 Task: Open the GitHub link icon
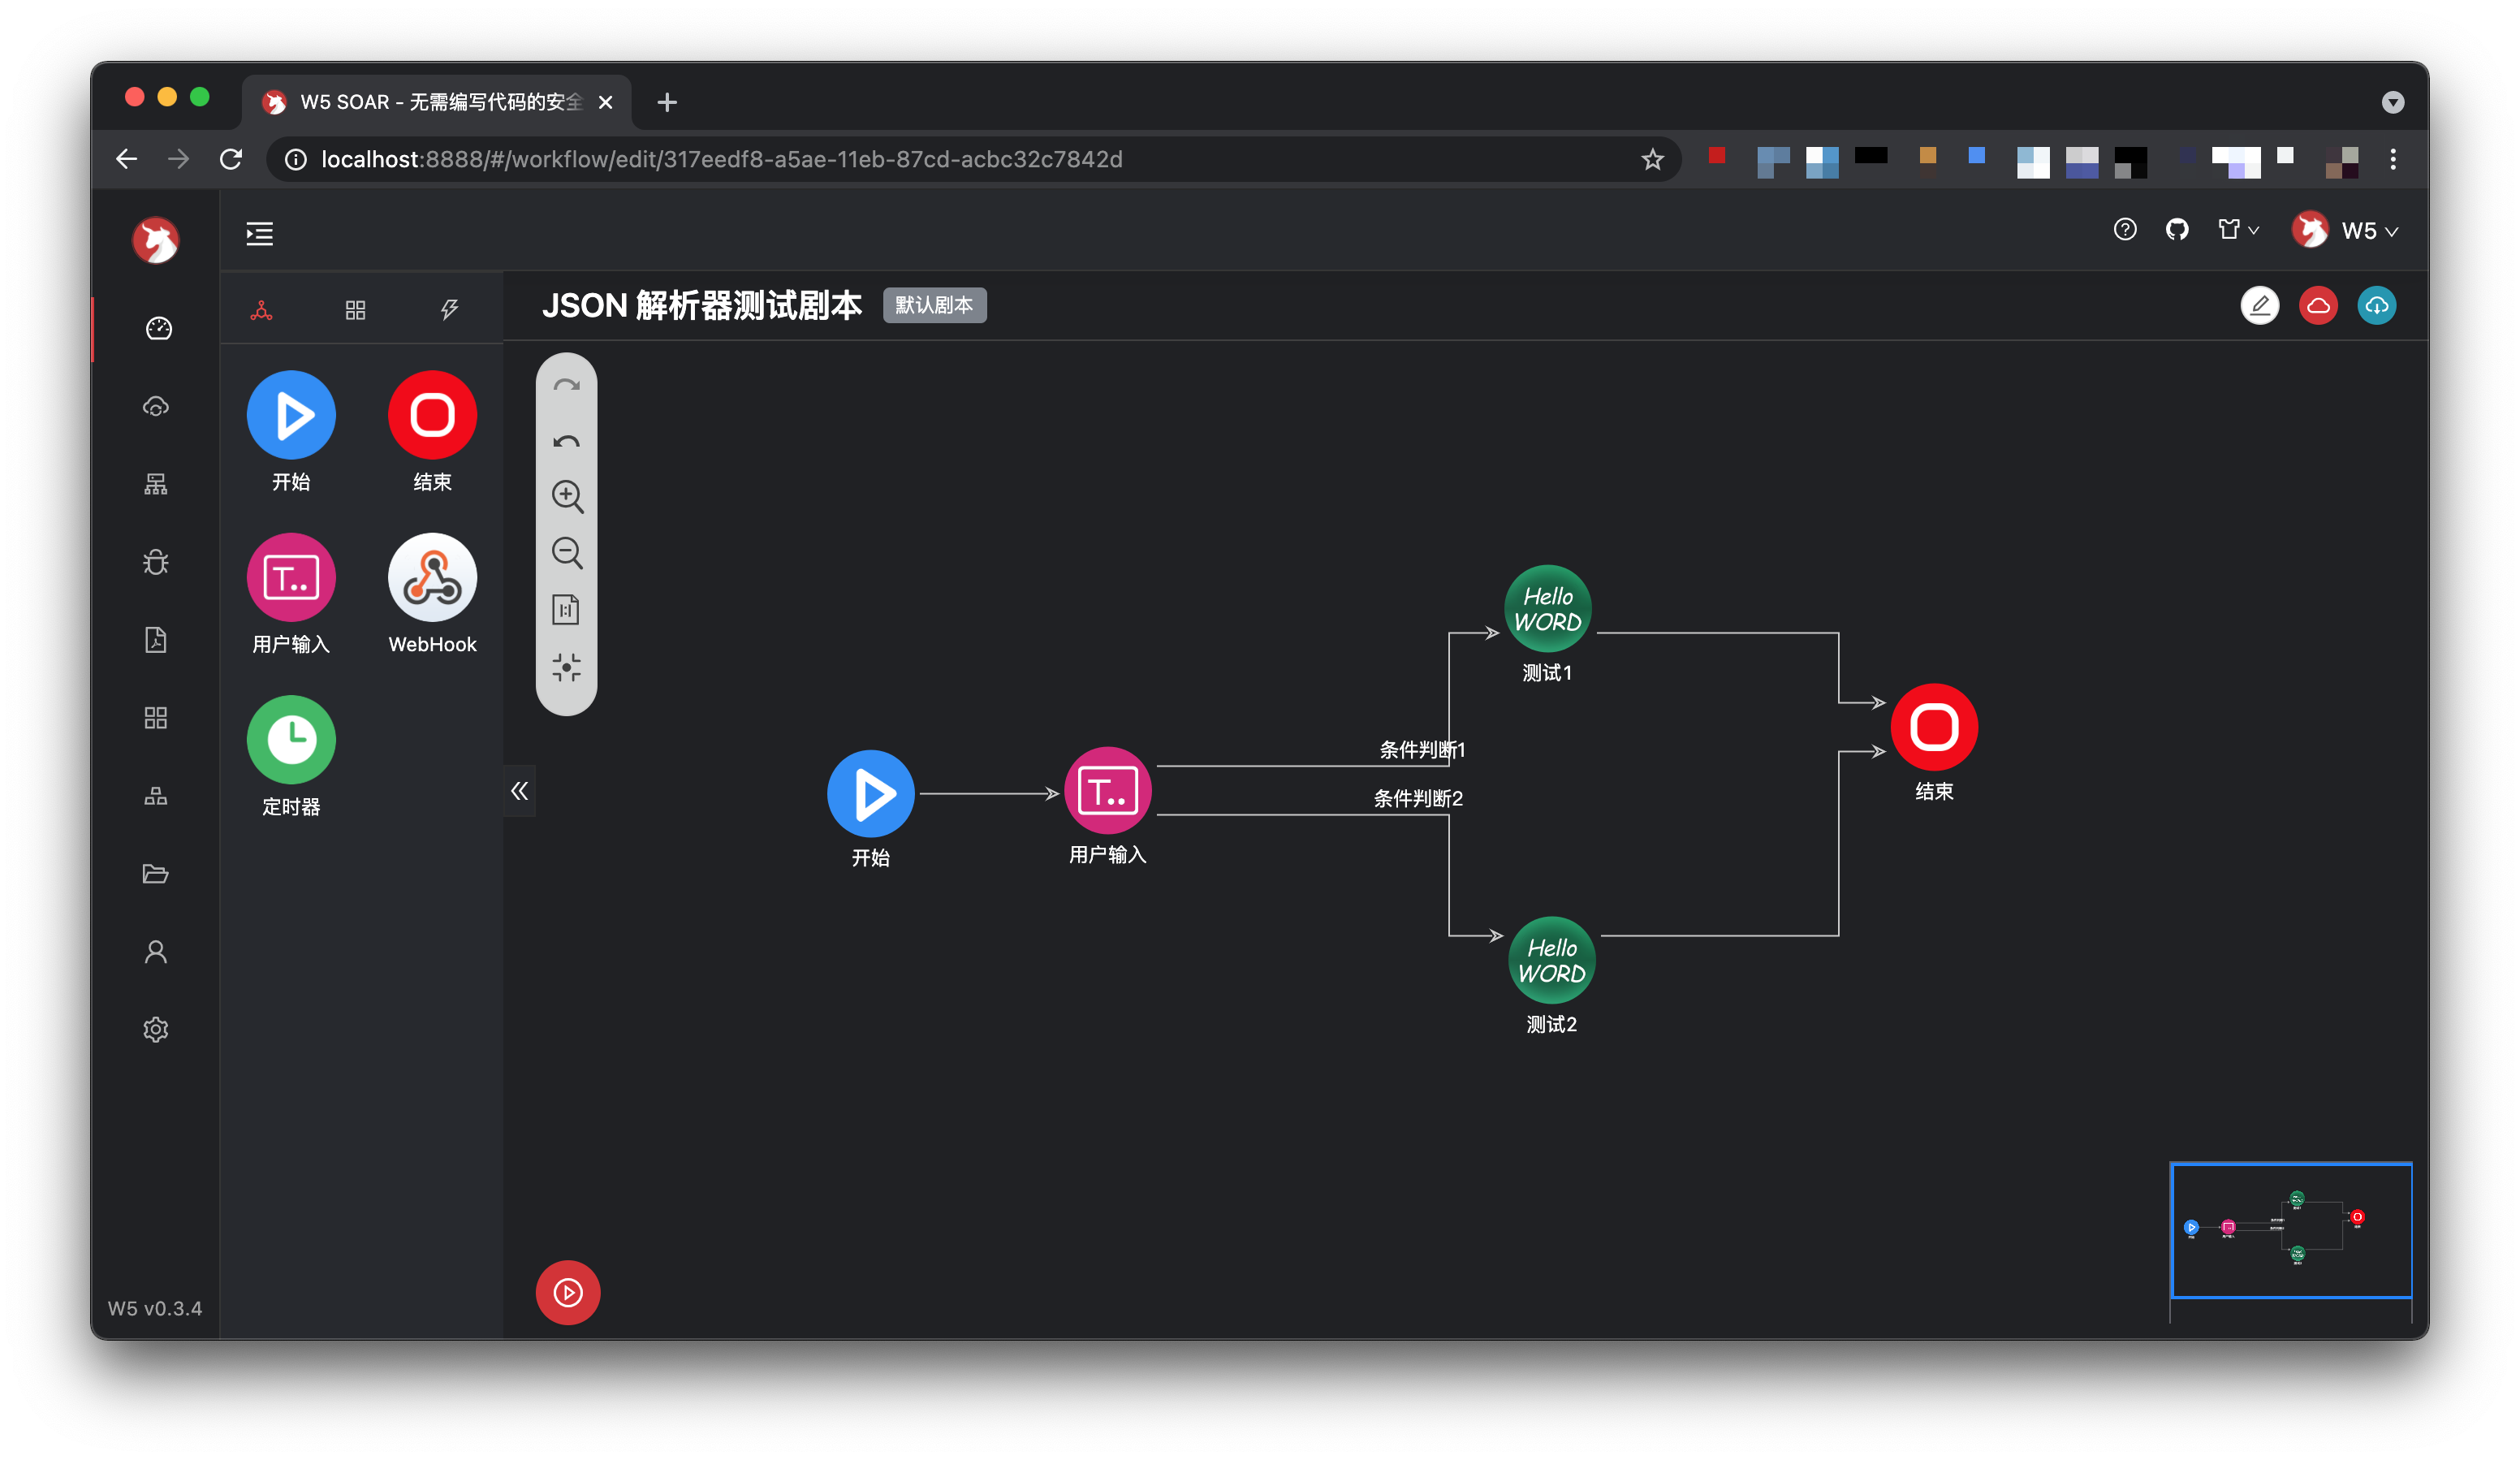2177,230
